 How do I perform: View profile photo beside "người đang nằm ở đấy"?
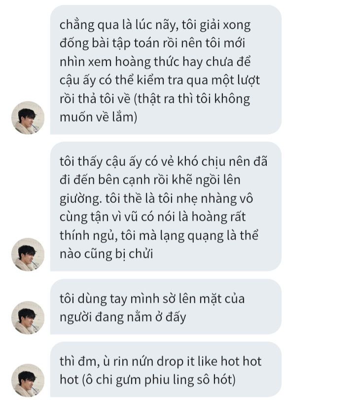point(28,318)
